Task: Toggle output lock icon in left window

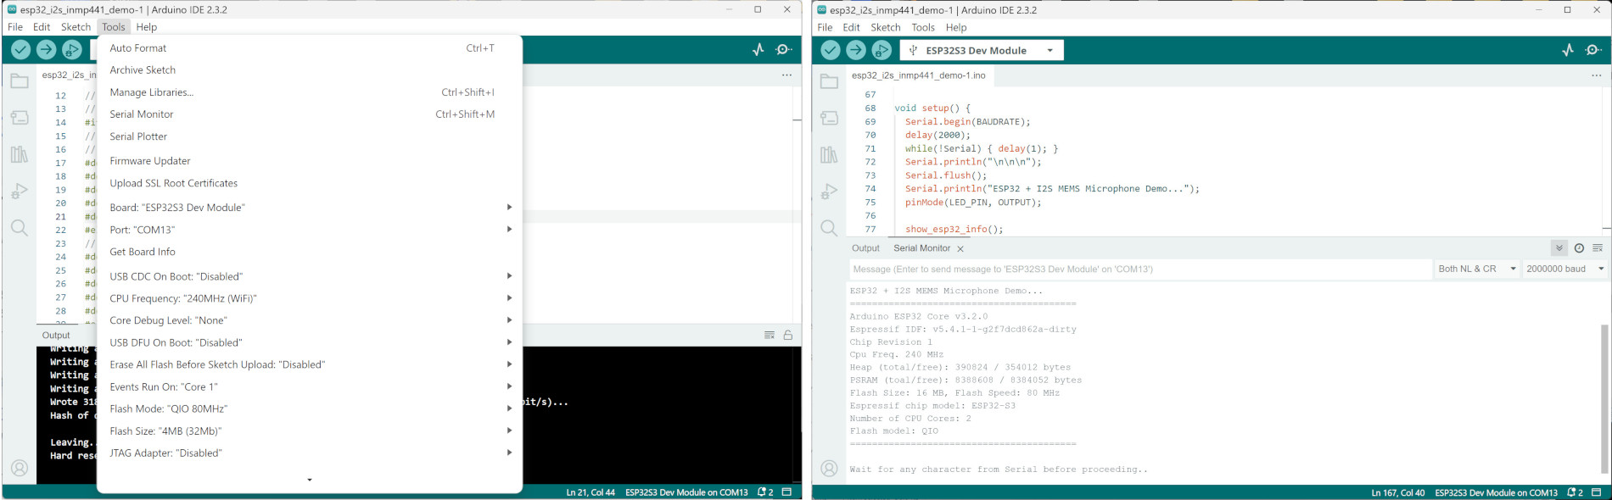Action: pyautogui.click(x=788, y=336)
